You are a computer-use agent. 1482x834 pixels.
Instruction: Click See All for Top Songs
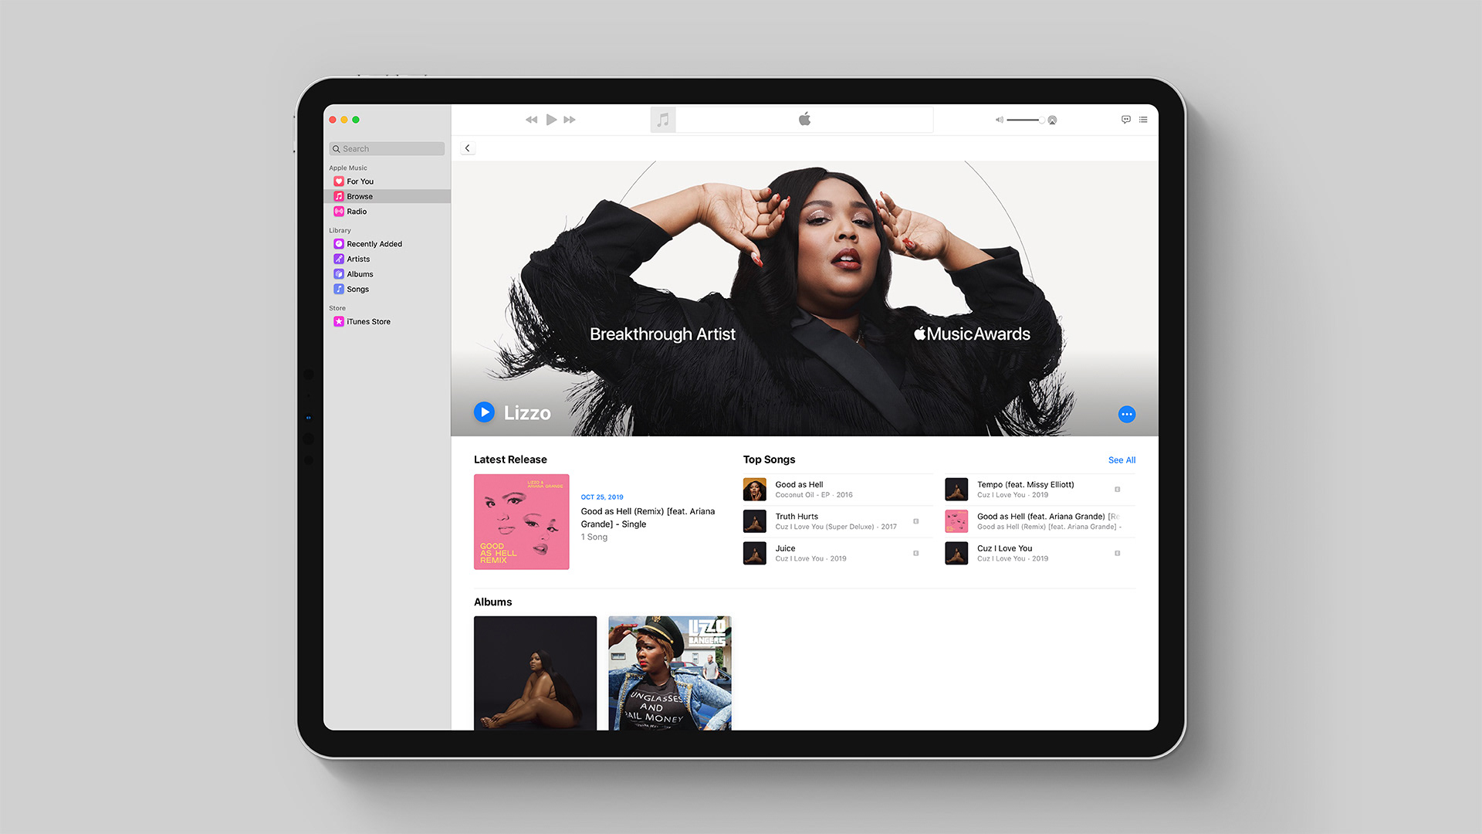pyautogui.click(x=1122, y=460)
